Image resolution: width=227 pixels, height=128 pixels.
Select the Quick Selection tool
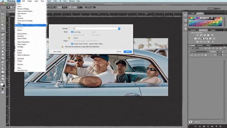coord(2,25)
